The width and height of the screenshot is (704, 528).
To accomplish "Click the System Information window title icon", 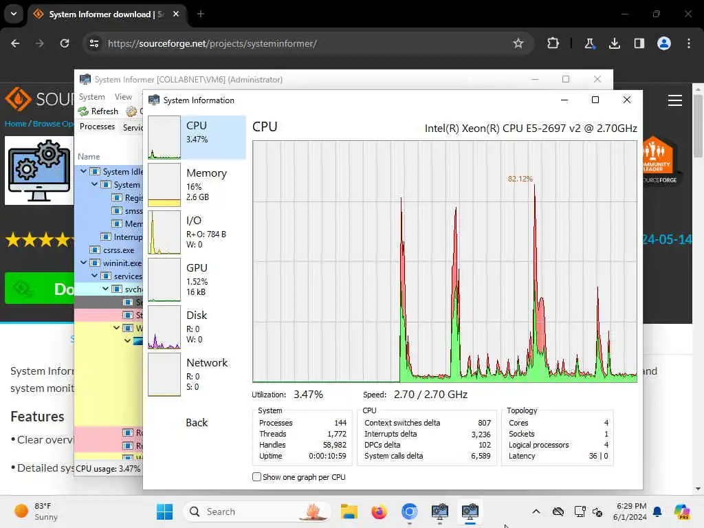I will pyautogui.click(x=154, y=100).
